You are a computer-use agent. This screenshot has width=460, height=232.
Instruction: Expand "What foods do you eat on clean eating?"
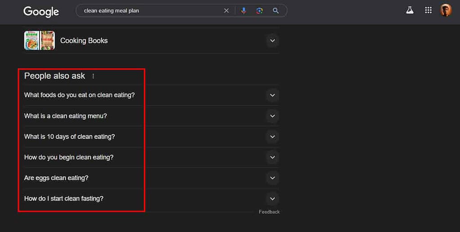pyautogui.click(x=272, y=95)
